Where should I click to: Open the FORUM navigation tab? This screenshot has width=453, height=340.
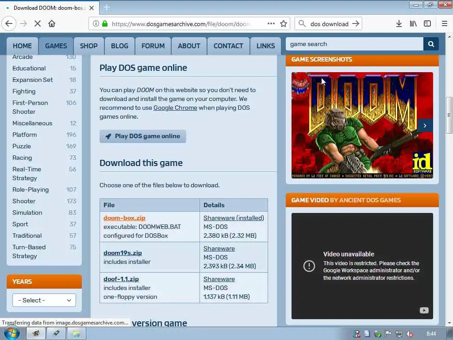[x=153, y=46]
